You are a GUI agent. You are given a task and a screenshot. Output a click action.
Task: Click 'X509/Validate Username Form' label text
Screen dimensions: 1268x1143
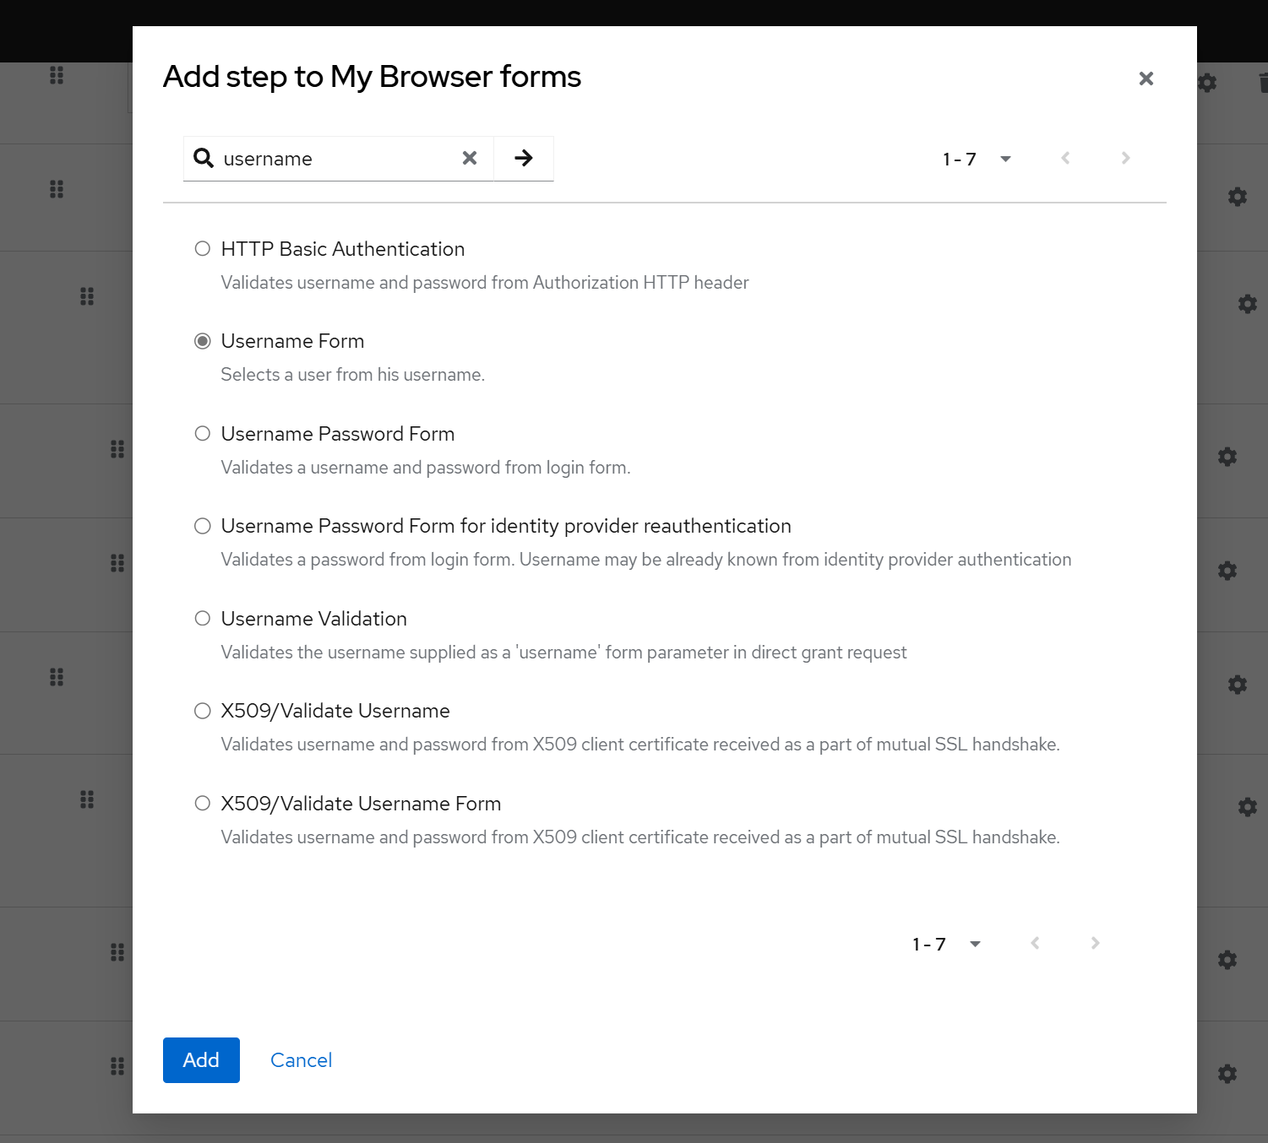coord(362,804)
